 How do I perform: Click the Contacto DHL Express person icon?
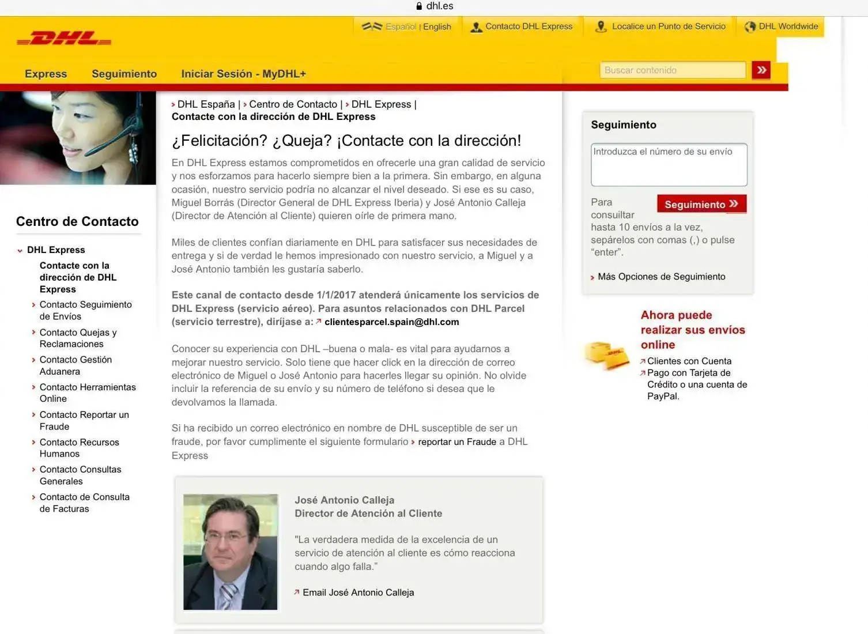click(x=476, y=27)
